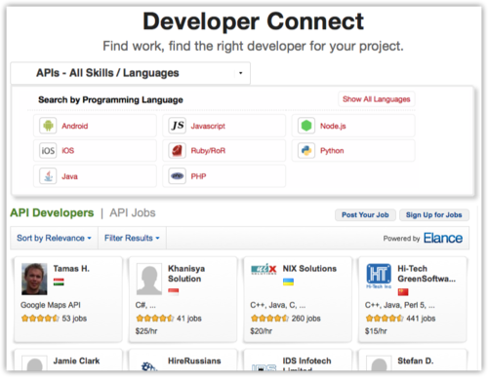
Task: Click $20/hr rate on NIX card
Action: click(261, 331)
